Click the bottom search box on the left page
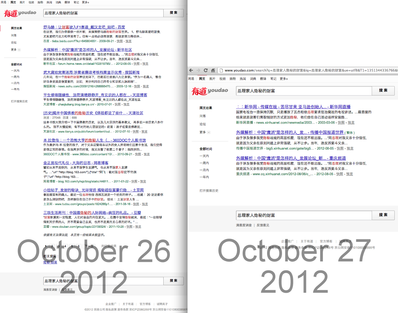Screen dimensions: 398x313 coord(103,281)
